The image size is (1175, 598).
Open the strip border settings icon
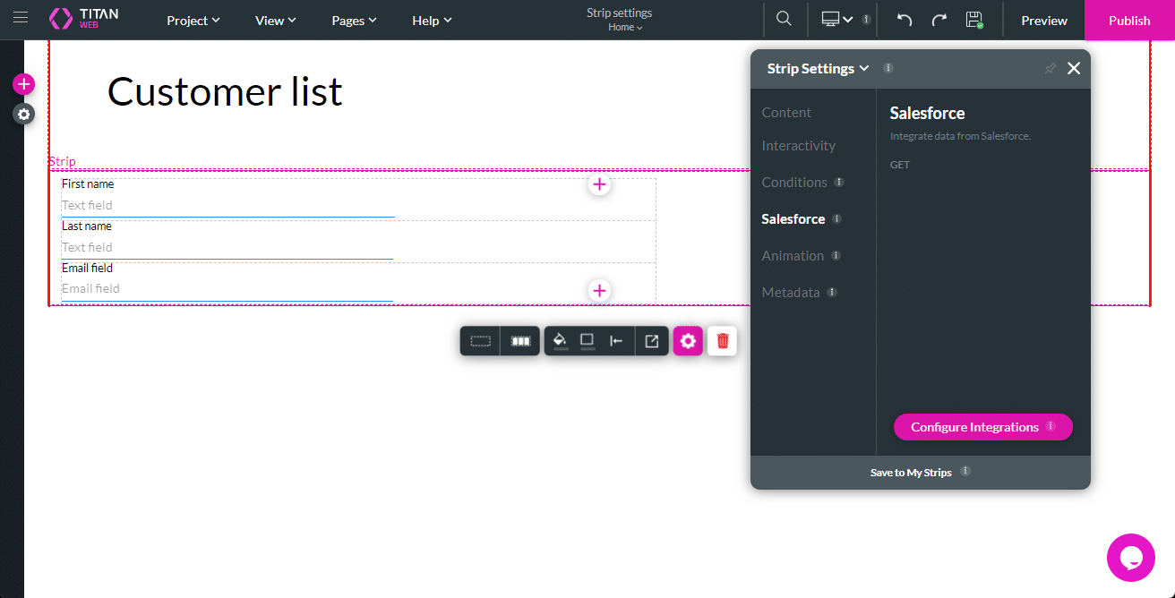(x=587, y=340)
